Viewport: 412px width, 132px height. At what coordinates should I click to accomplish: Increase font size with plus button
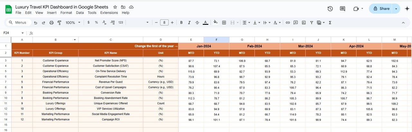172,23
